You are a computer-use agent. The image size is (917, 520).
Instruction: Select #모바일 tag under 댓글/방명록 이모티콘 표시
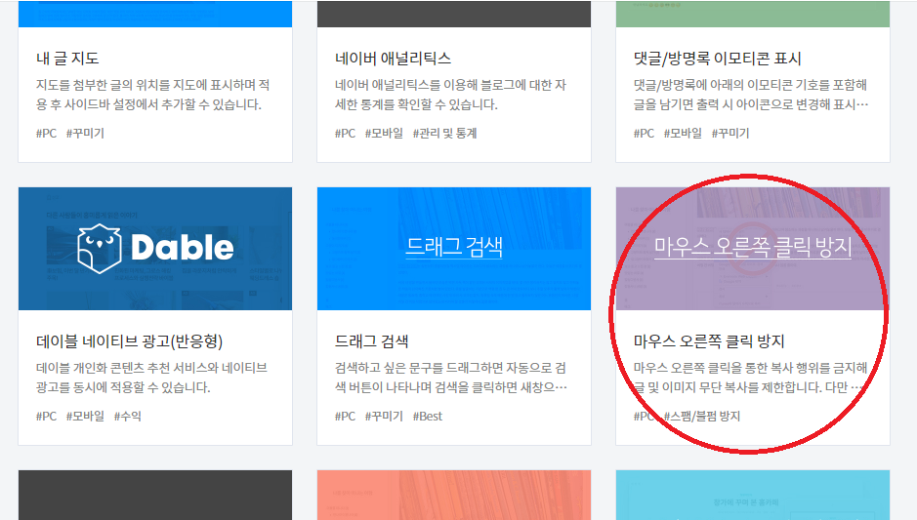683,134
